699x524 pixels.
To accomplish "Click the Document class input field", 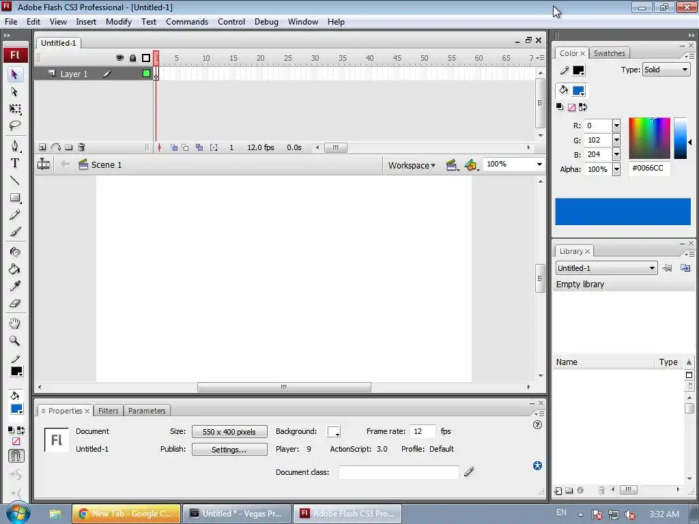I will tap(399, 472).
